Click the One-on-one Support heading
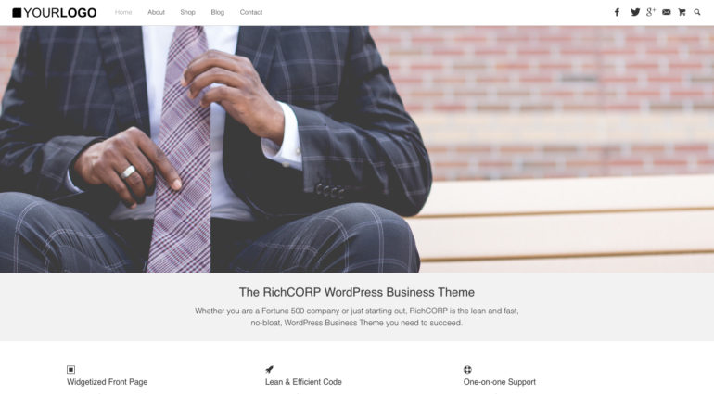The image size is (714, 394). click(500, 382)
